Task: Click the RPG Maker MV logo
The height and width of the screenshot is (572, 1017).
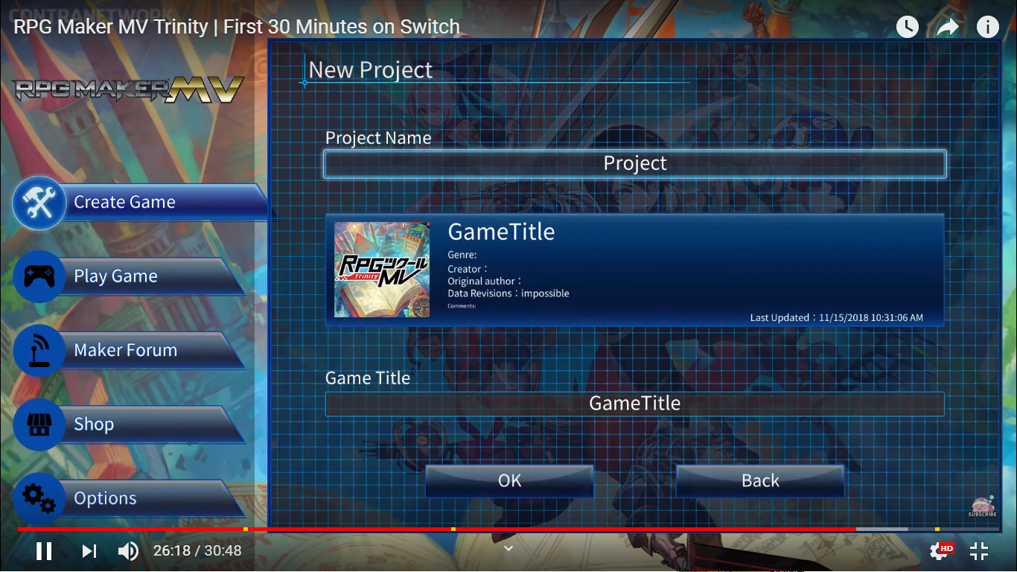Action: click(x=128, y=90)
